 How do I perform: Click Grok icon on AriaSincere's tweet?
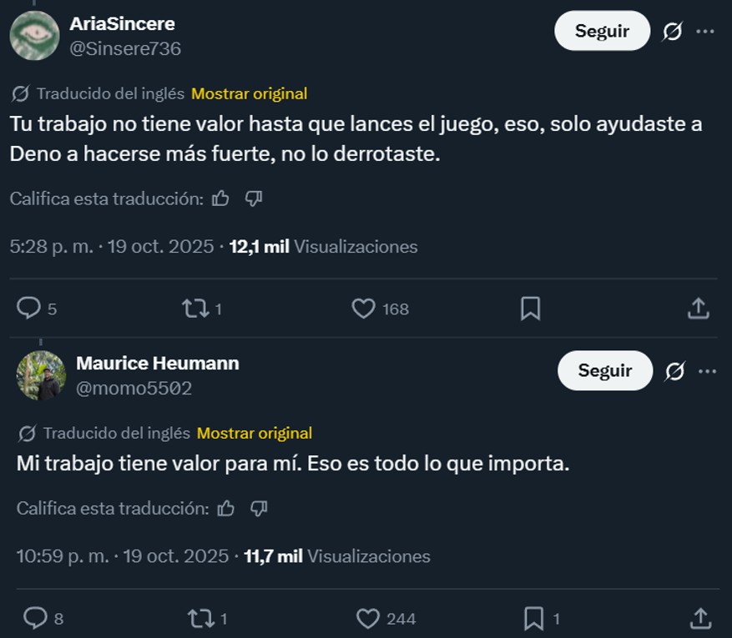tap(672, 32)
